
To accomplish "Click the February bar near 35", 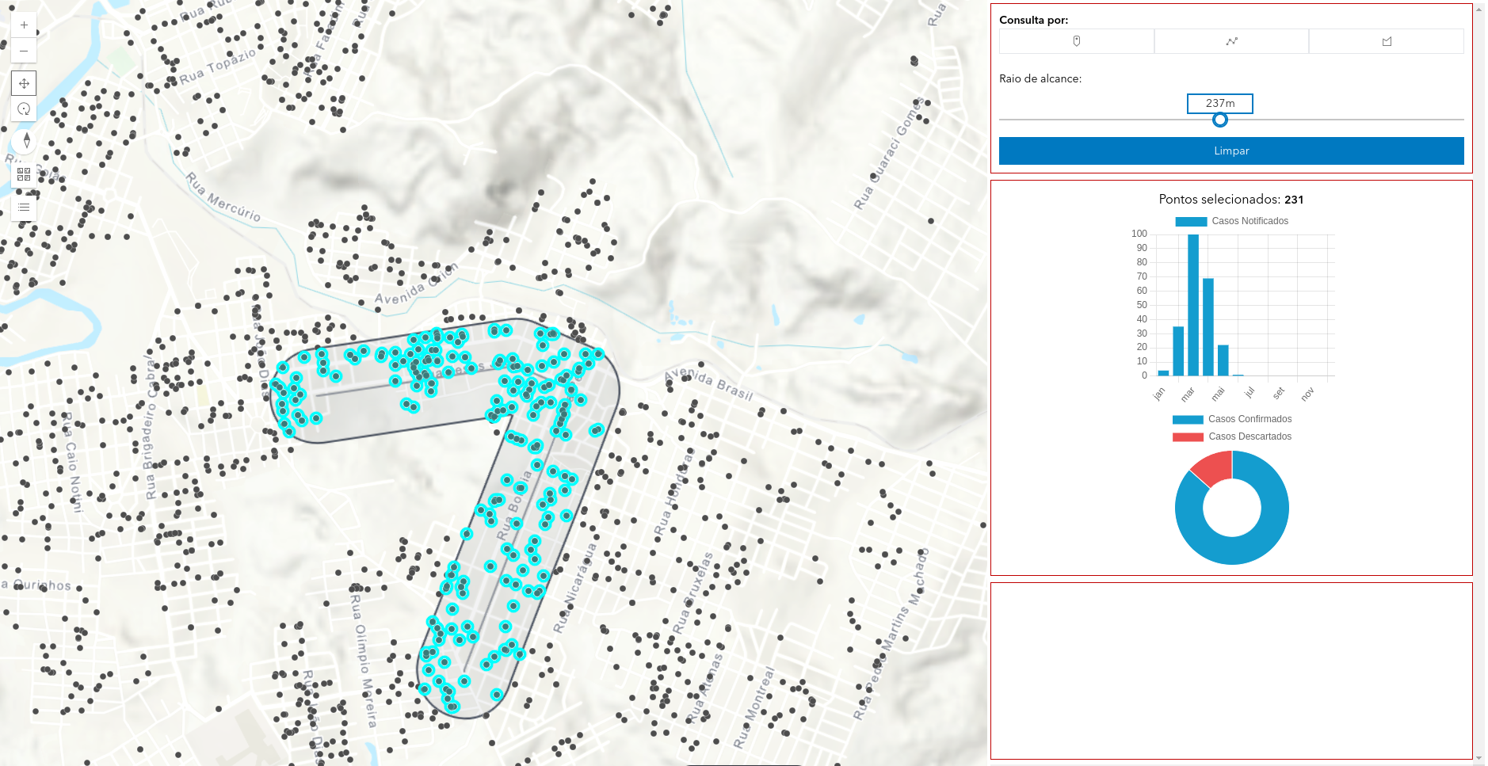I will 1178,351.
